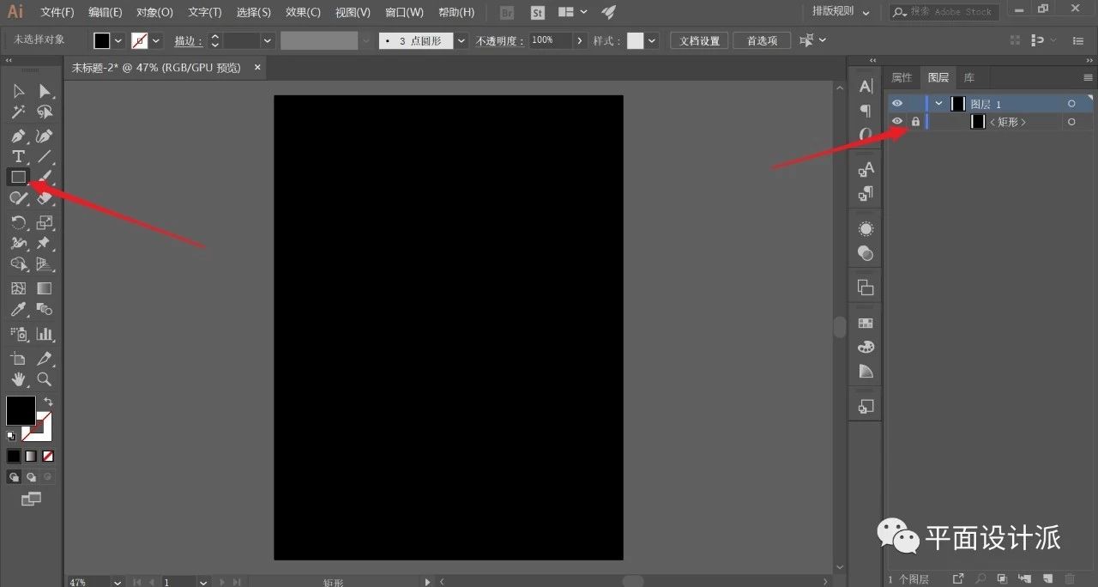The height and width of the screenshot is (587, 1098).
Task: Select the Artboard tool
Action: pyautogui.click(x=19, y=358)
